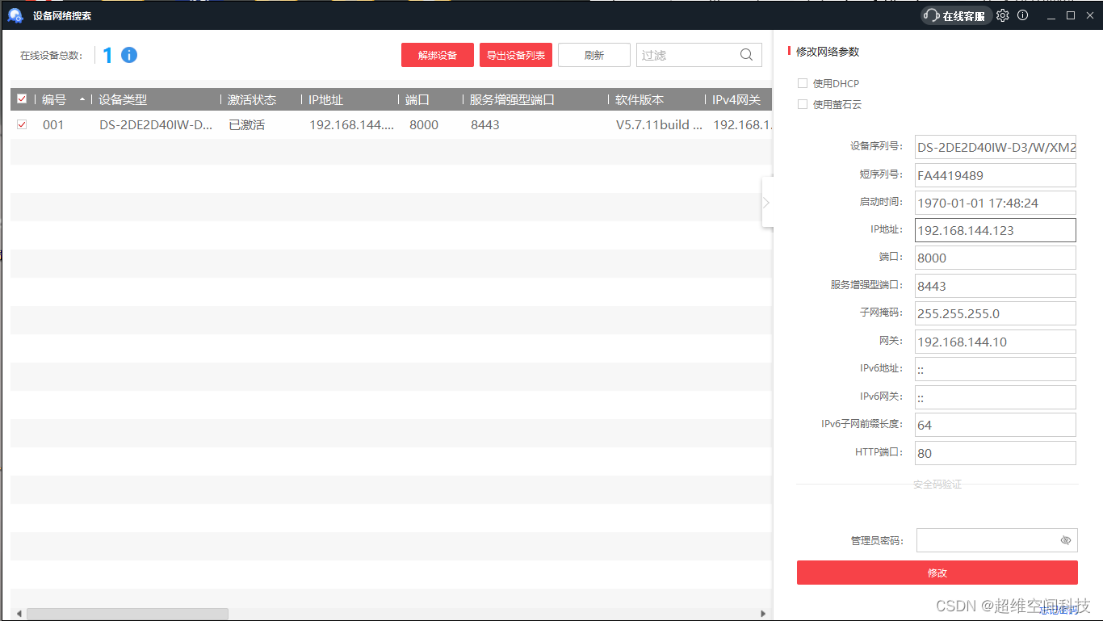Show admin password via eye icon
The width and height of the screenshot is (1103, 621).
coord(1065,540)
